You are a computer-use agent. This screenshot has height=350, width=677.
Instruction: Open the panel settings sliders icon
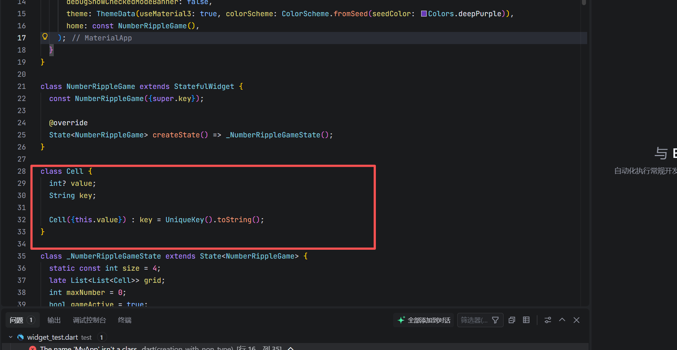pyautogui.click(x=548, y=320)
